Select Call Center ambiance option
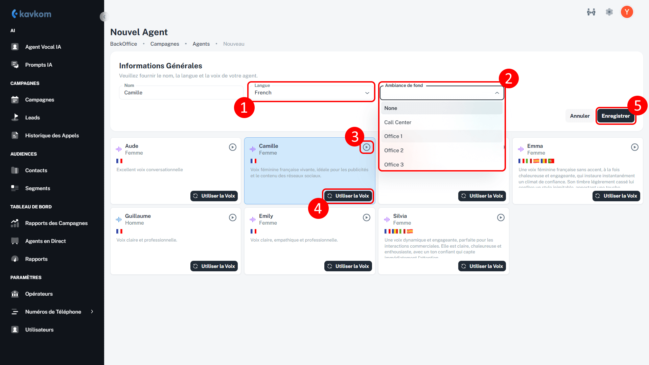This screenshot has width=649, height=365. coord(398,122)
